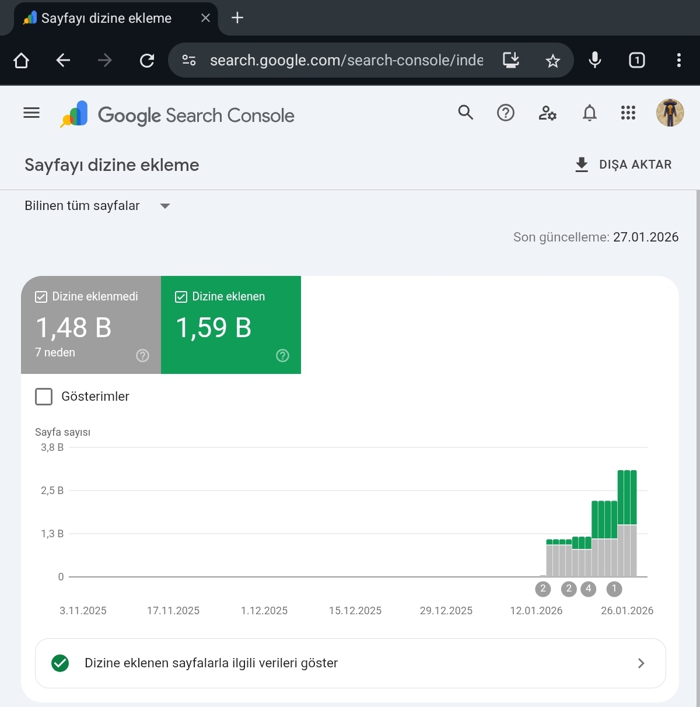The width and height of the screenshot is (700, 707).
Task: Click the chart annotation marker 4
Action: [589, 589]
